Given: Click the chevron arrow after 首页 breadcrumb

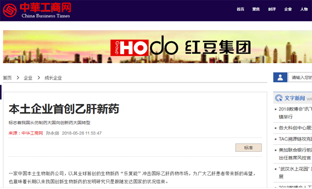Looking at the screenshot, I should [18, 78].
